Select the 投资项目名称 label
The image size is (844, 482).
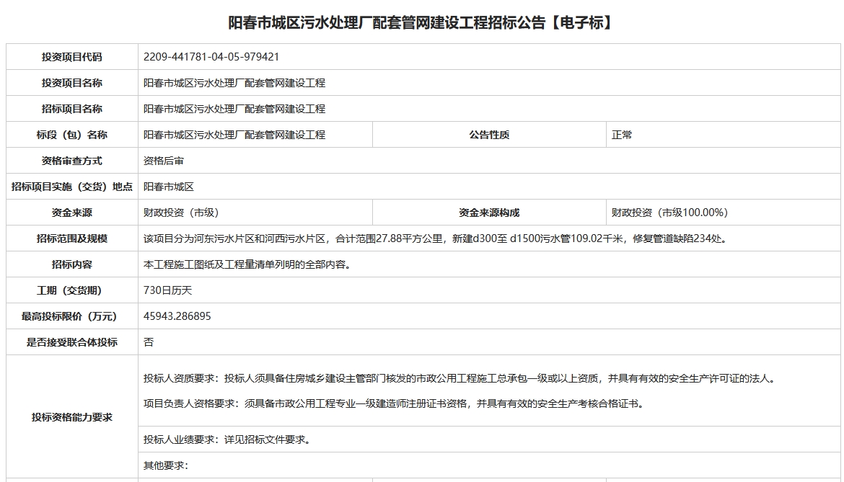(72, 83)
